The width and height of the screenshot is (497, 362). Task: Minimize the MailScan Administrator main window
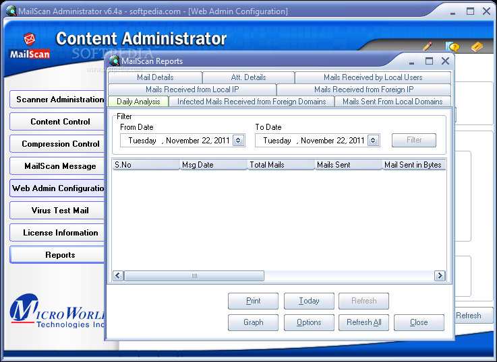[452, 12]
